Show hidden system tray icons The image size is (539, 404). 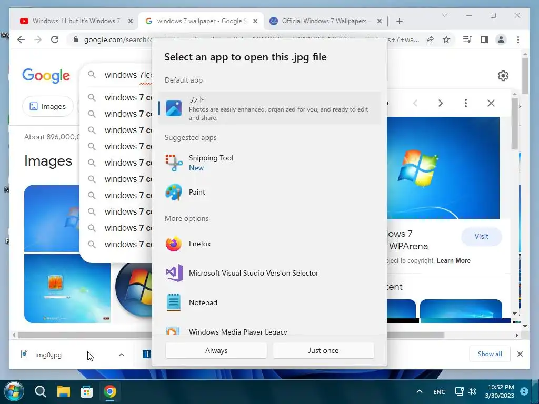[420, 391]
